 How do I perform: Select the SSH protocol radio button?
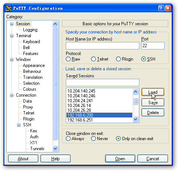143,59
